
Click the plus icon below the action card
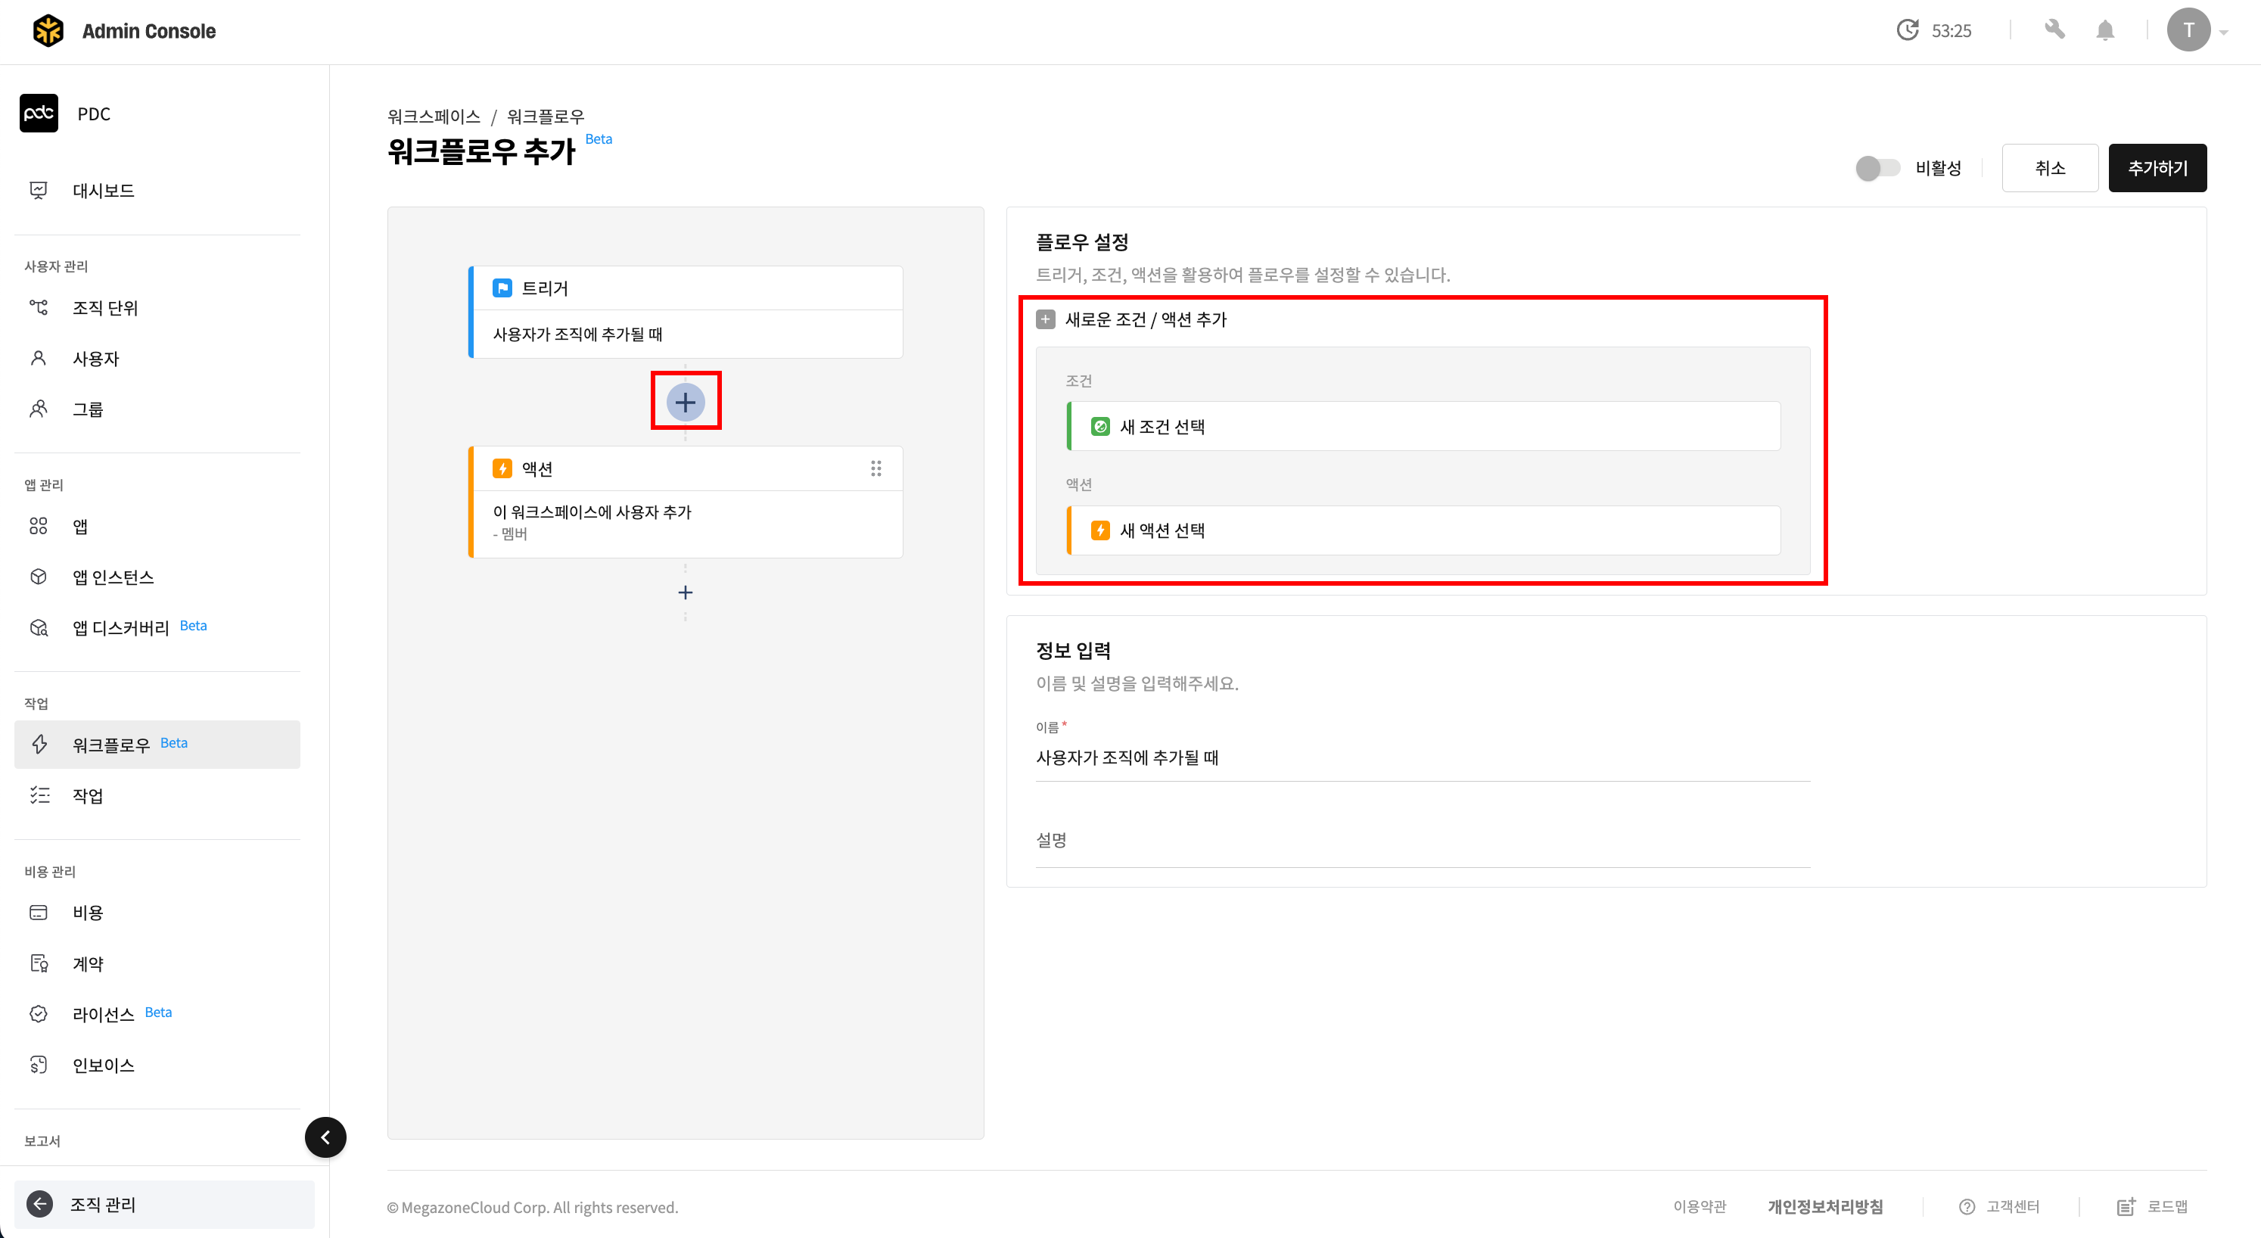pyautogui.click(x=686, y=593)
